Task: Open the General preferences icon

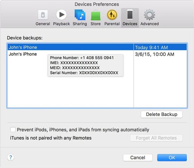Action: [43, 15]
